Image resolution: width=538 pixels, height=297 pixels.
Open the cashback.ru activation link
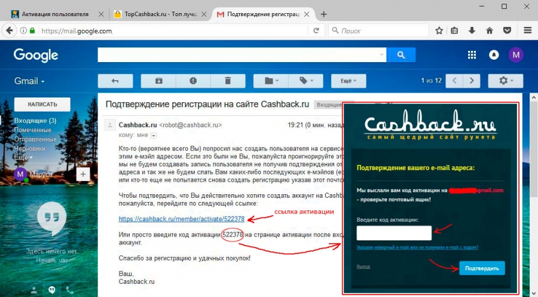[x=182, y=219]
